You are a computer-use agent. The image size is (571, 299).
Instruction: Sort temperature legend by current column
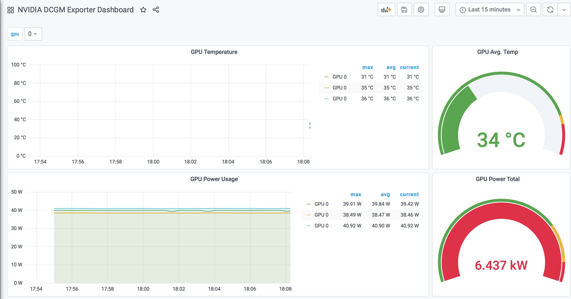[x=409, y=67]
